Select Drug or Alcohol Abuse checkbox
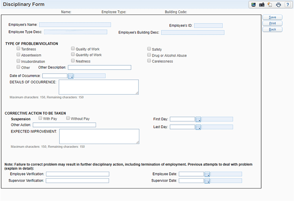Viewport: 295px width, 201px height. 149,55
